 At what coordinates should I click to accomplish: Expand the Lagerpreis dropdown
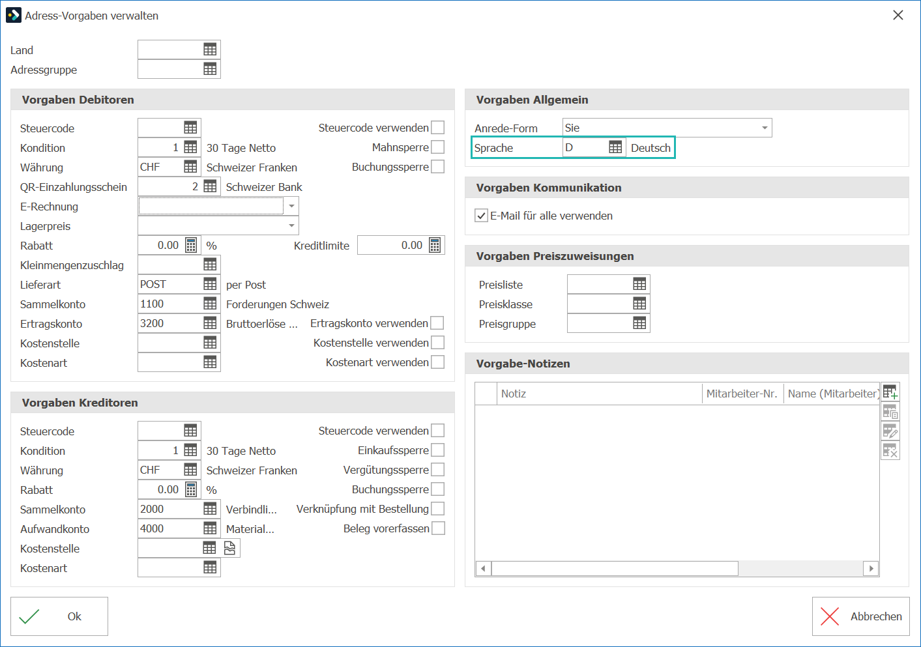coord(291,225)
